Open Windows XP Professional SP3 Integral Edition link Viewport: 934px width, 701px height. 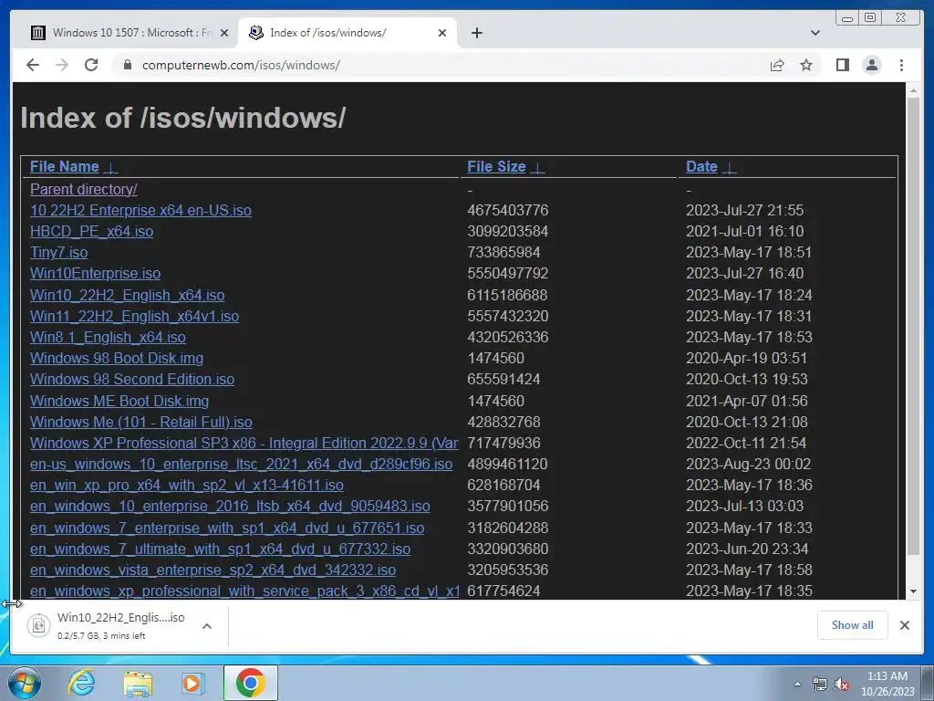244,443
